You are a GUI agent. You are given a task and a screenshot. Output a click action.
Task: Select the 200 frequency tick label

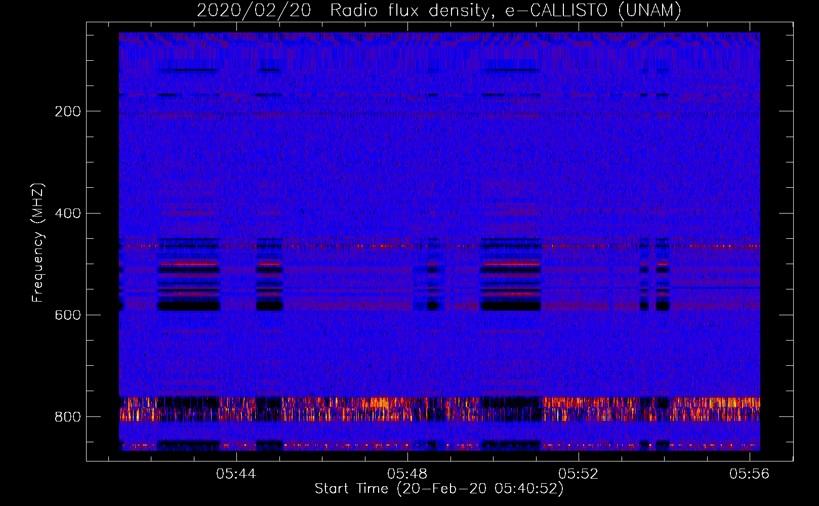[x=68, y=111]
